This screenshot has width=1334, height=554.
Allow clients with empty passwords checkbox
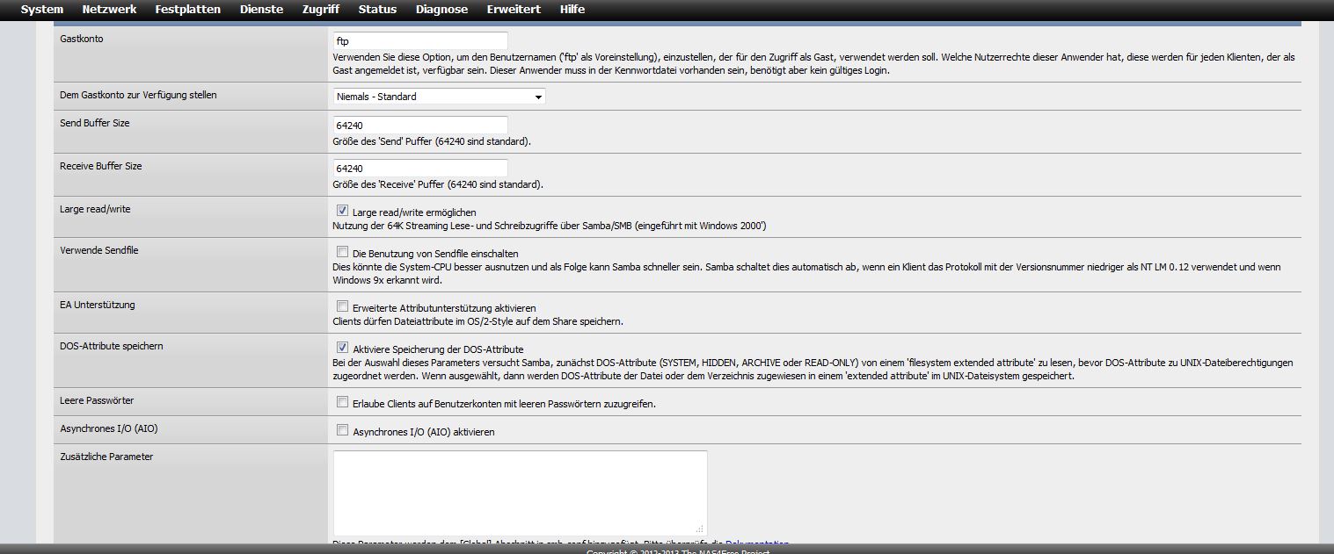[342, 403]
